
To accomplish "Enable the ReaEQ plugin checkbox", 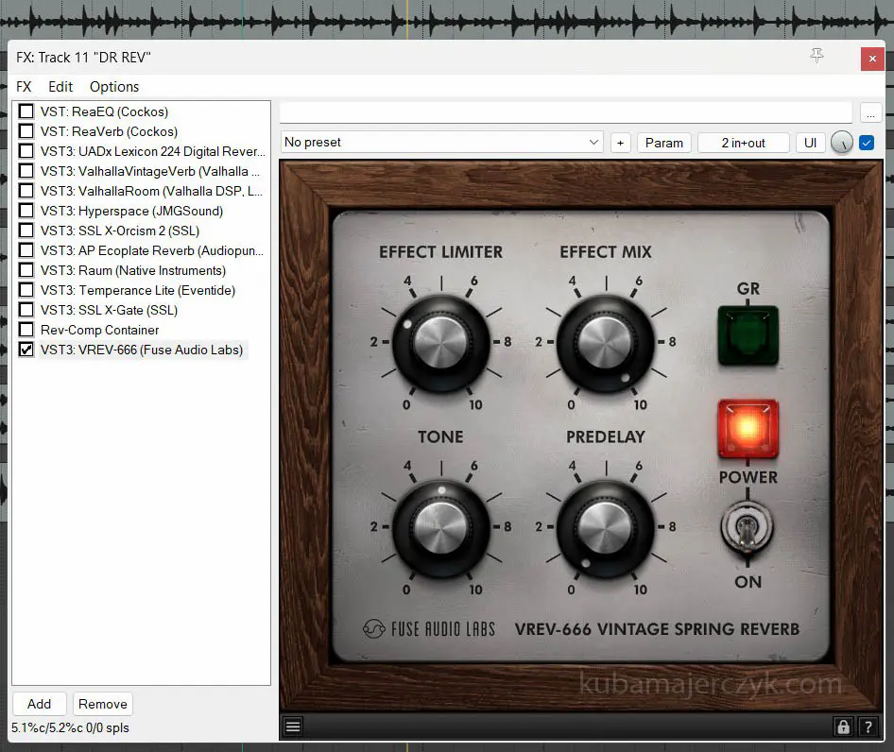I will [26, 111].
